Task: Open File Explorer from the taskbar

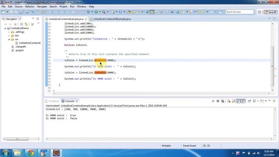Action: pos(17,153)
